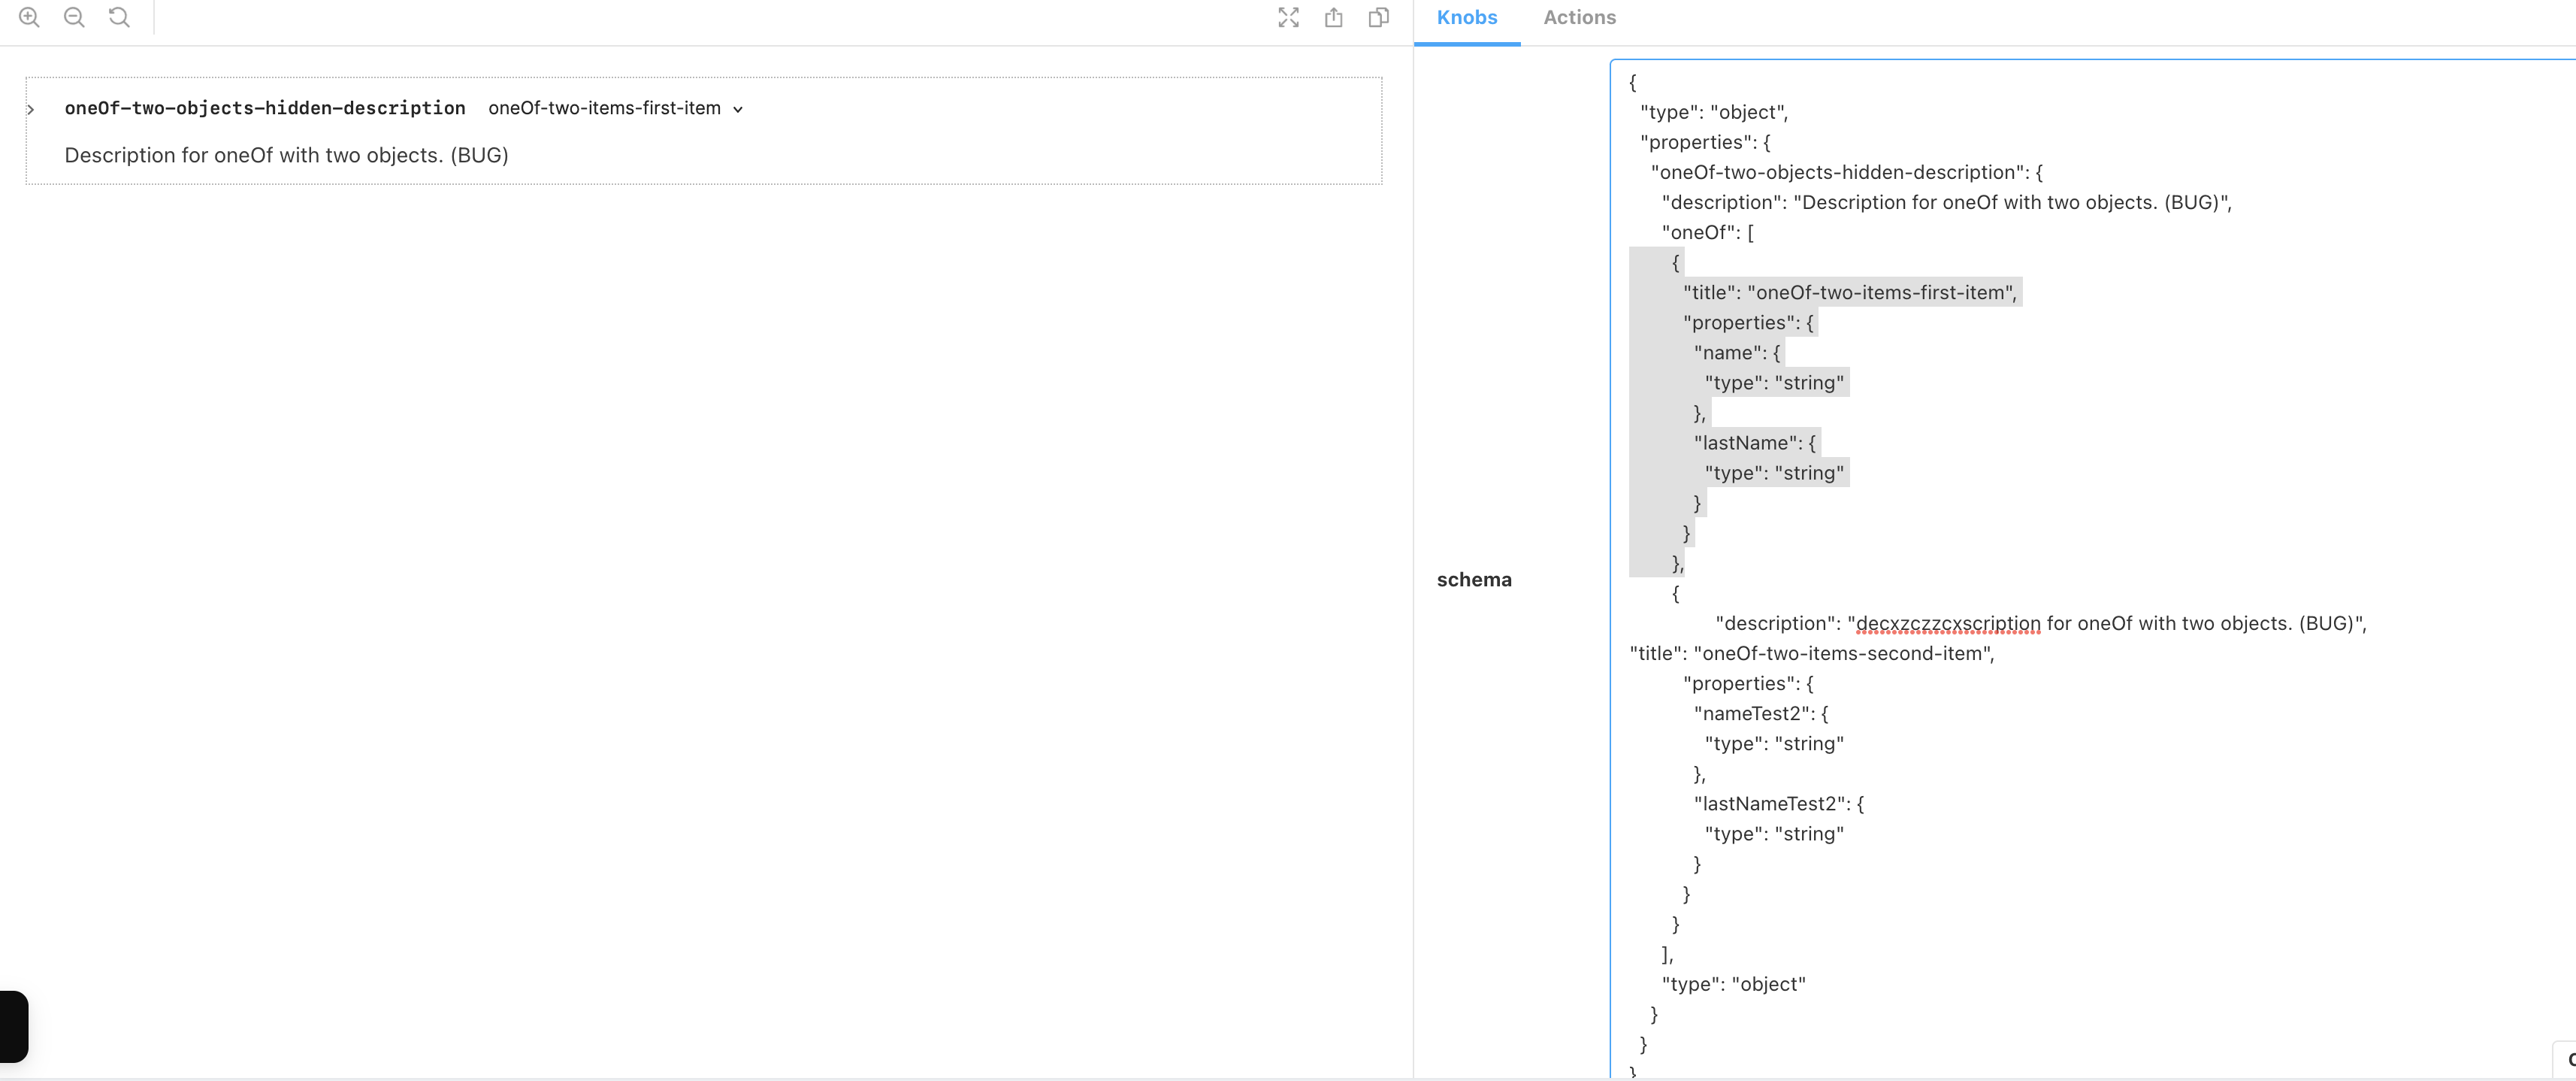Click the misspelled decxzczzcxscription word in schema

tap(1947, 623)
